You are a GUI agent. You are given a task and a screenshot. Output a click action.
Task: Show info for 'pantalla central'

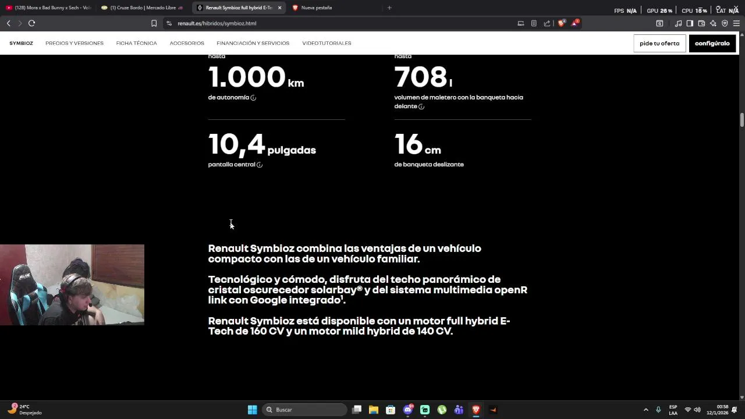pyautogui.click(x=260, y=165)
